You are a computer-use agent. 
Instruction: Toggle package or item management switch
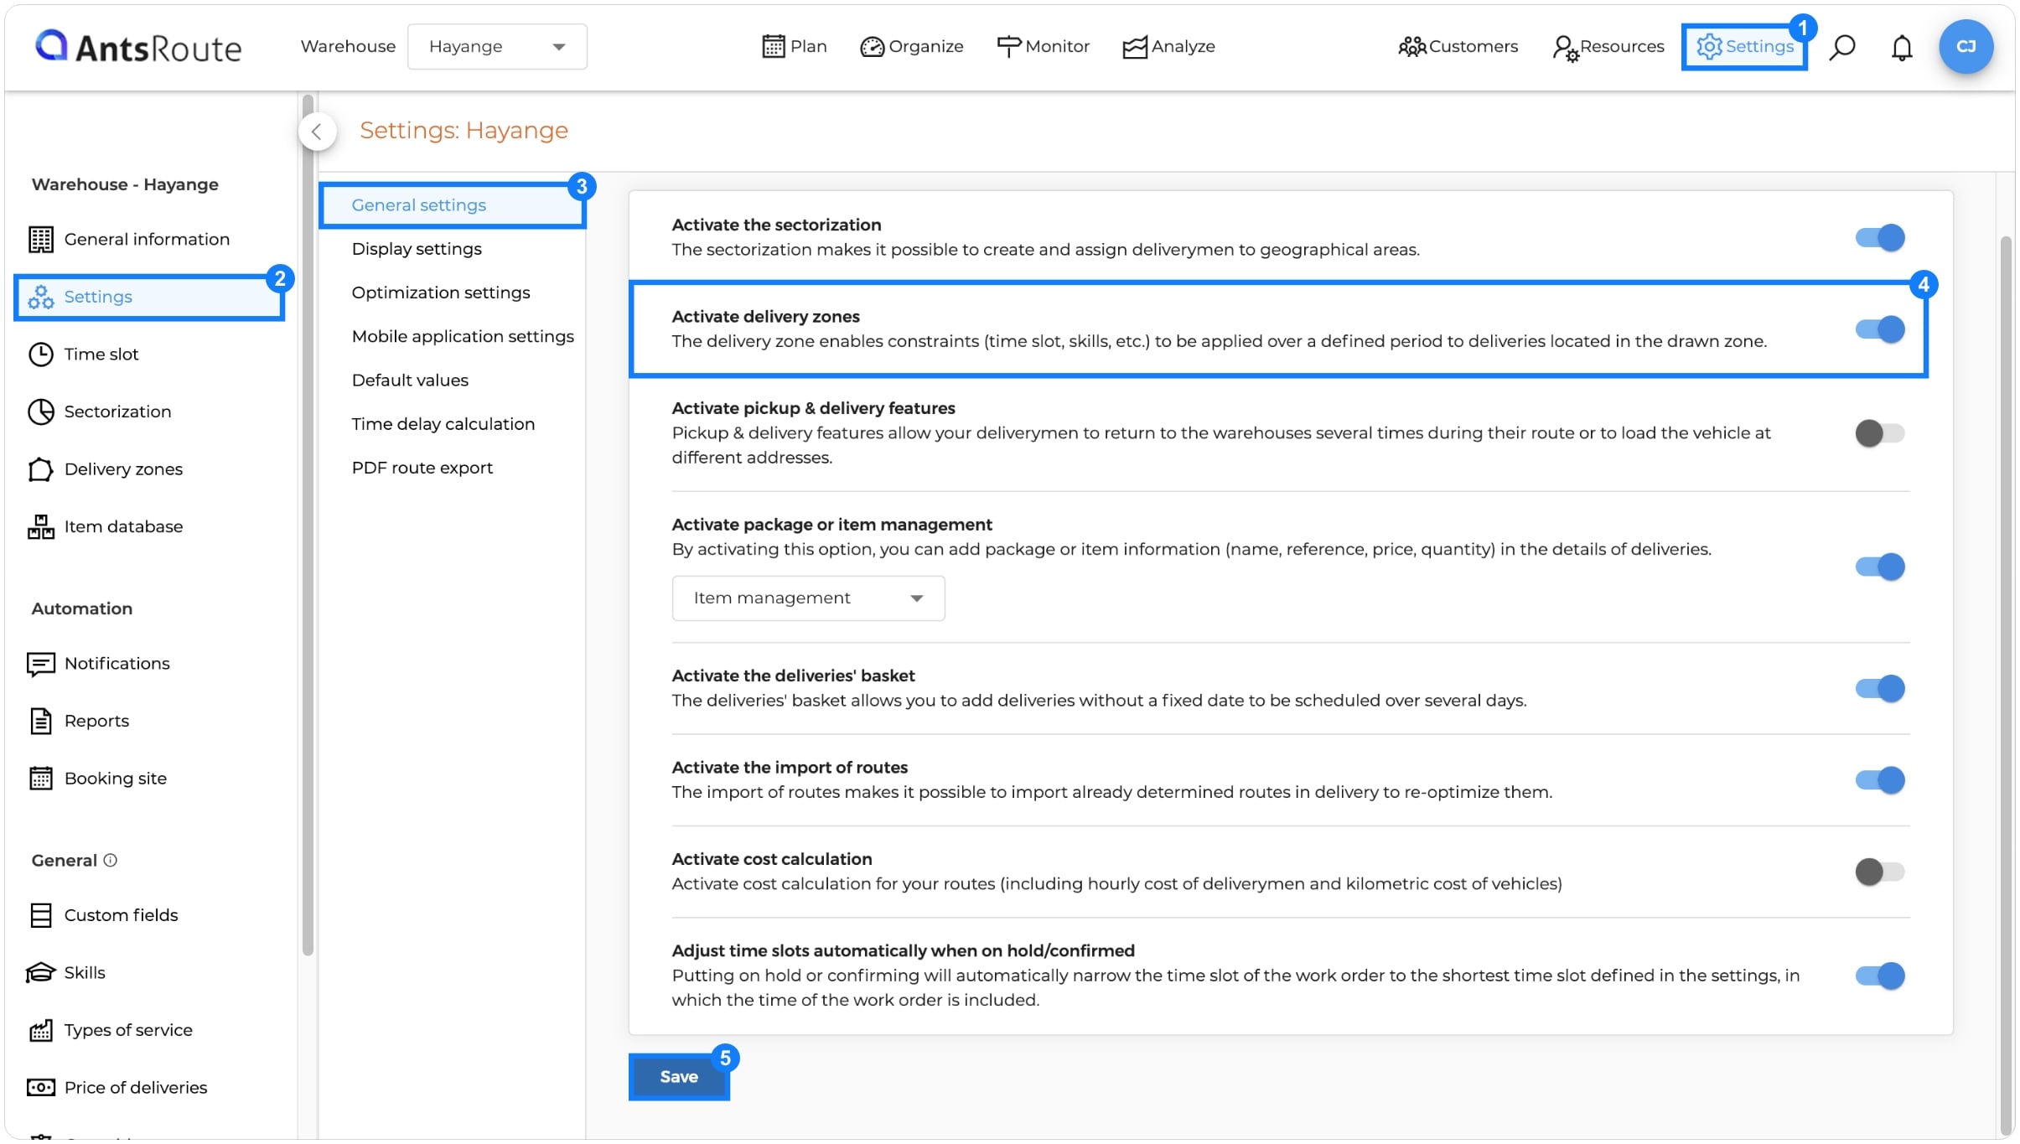pyautogui.click(x=1879, y=567)
